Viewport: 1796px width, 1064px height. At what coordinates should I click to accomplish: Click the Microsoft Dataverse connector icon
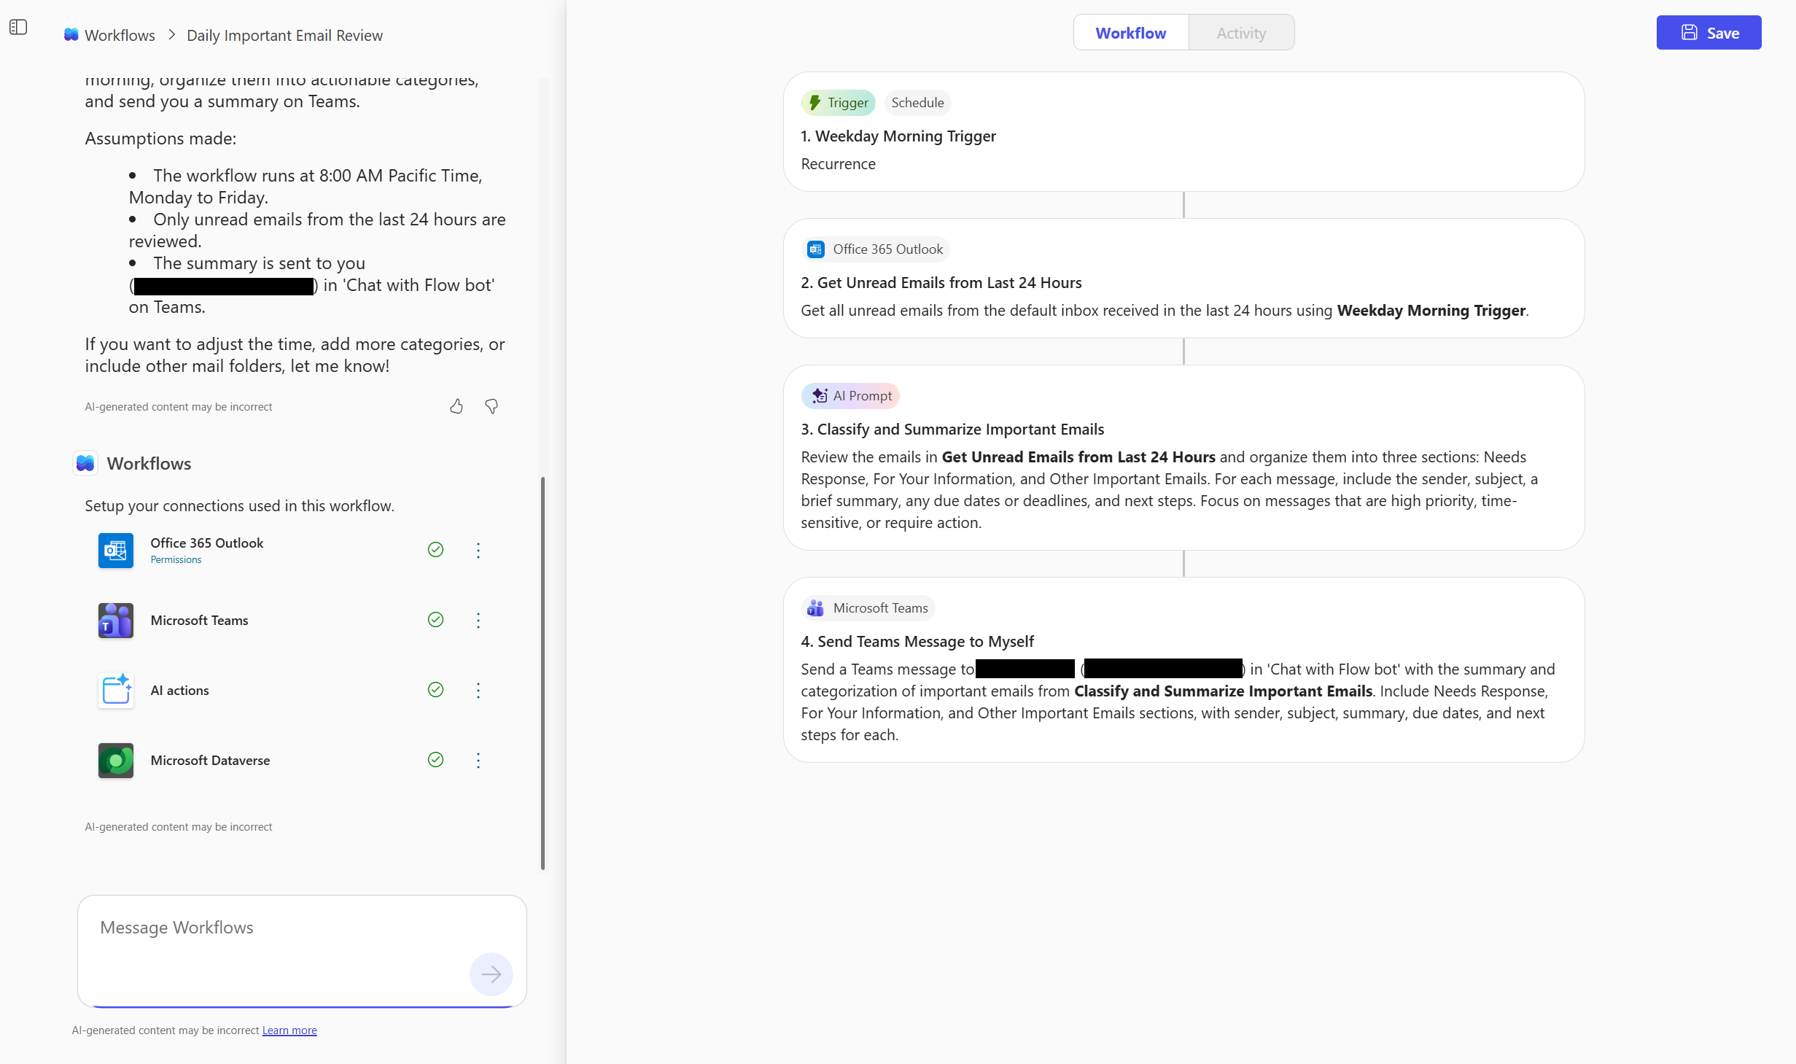(x=115, y=760)
